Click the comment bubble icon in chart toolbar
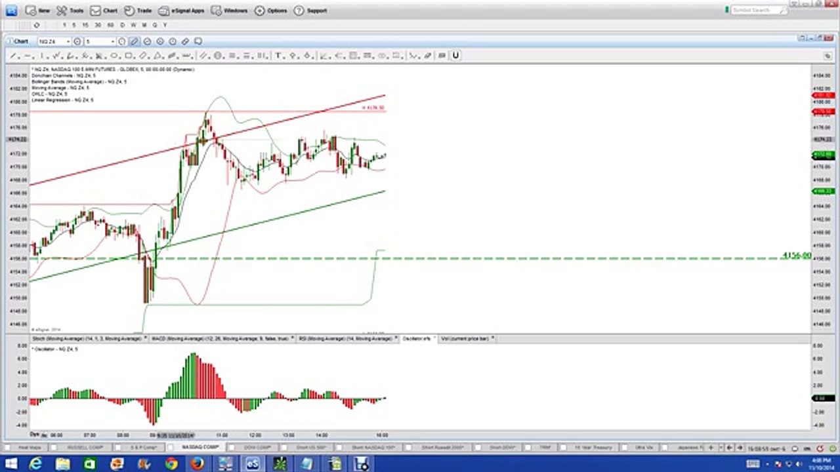The height and width of the screenshot is (472, 840). (198, 41)
